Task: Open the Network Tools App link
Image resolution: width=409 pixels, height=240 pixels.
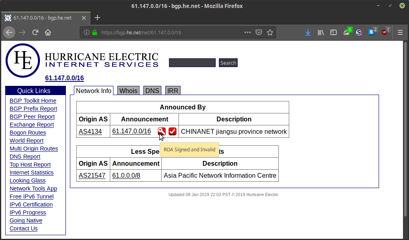Action: click(34, 188)
